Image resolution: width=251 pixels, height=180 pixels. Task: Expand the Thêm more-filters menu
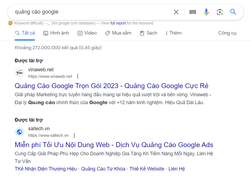[x=173, y=33]
